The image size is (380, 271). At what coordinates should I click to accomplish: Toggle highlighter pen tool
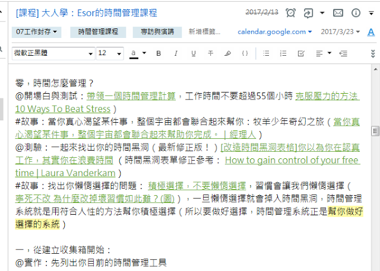click(227, 53)
